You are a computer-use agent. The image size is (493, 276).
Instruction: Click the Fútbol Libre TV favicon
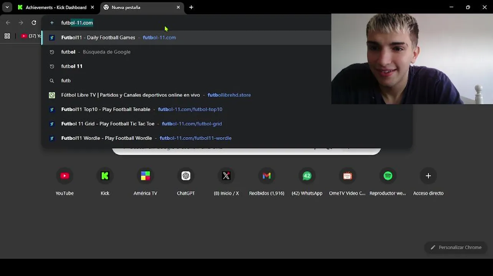(52, 95)
